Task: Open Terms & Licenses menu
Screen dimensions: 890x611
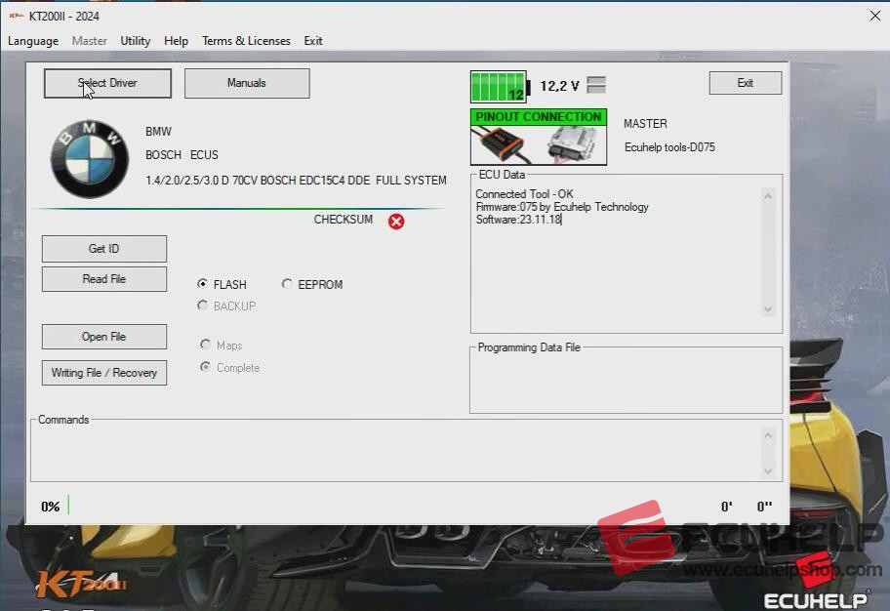Action: [x=246, y=41]
